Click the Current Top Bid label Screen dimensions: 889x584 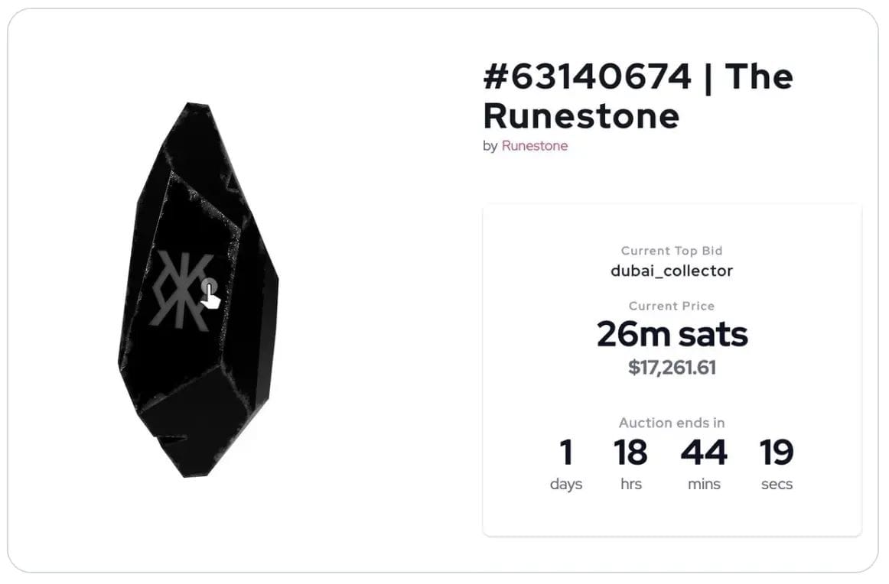point(671,251)
